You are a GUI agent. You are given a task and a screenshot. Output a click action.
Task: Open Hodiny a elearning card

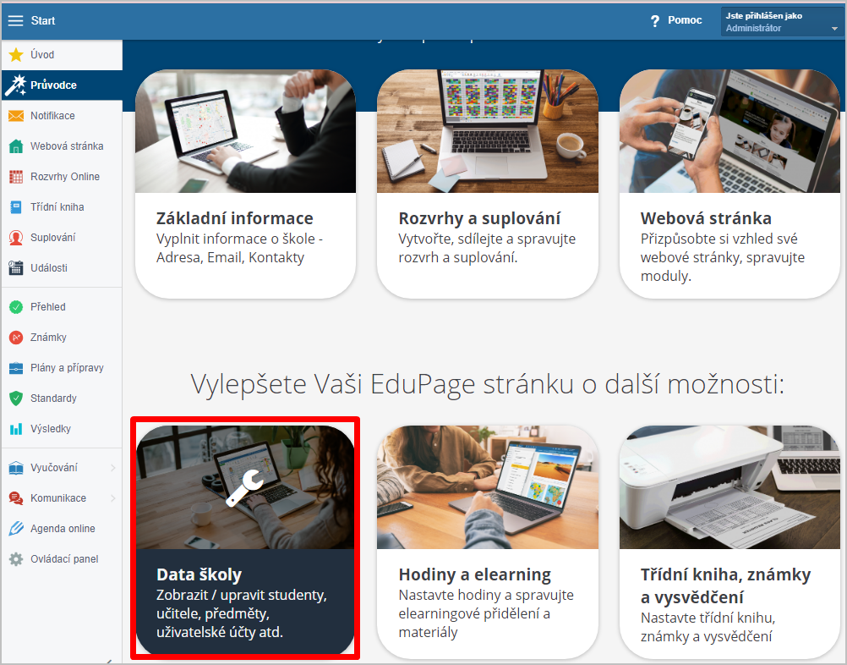point(488,540)
